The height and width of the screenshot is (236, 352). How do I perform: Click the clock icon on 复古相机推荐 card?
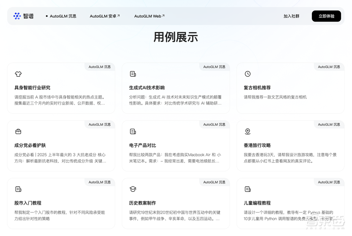[247, 74]
